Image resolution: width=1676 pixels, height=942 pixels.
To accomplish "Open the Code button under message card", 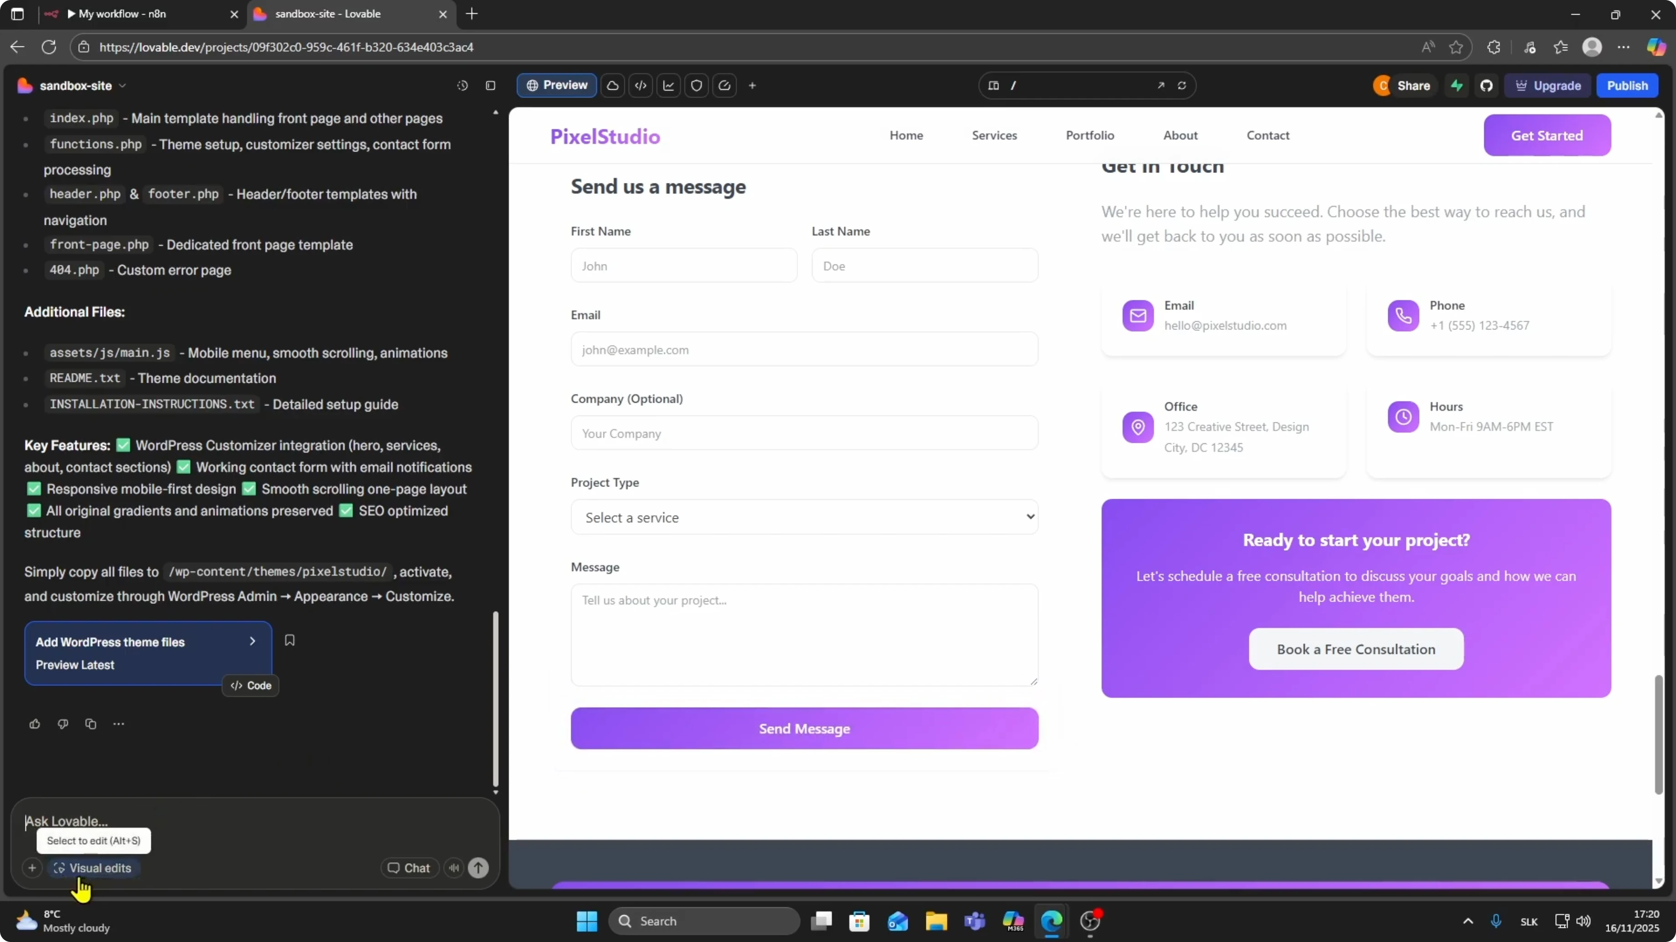I will 250,686.
